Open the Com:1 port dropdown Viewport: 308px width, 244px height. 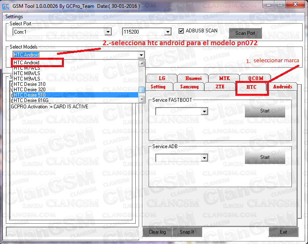[x=108, y=32]
